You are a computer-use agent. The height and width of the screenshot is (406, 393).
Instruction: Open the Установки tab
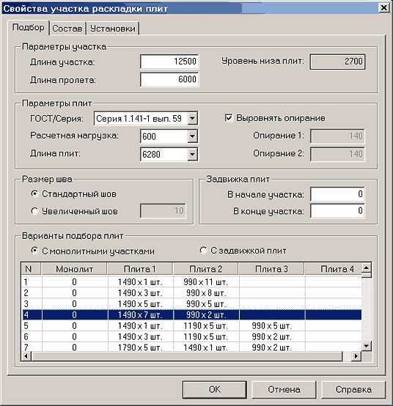tap(113, 29)
